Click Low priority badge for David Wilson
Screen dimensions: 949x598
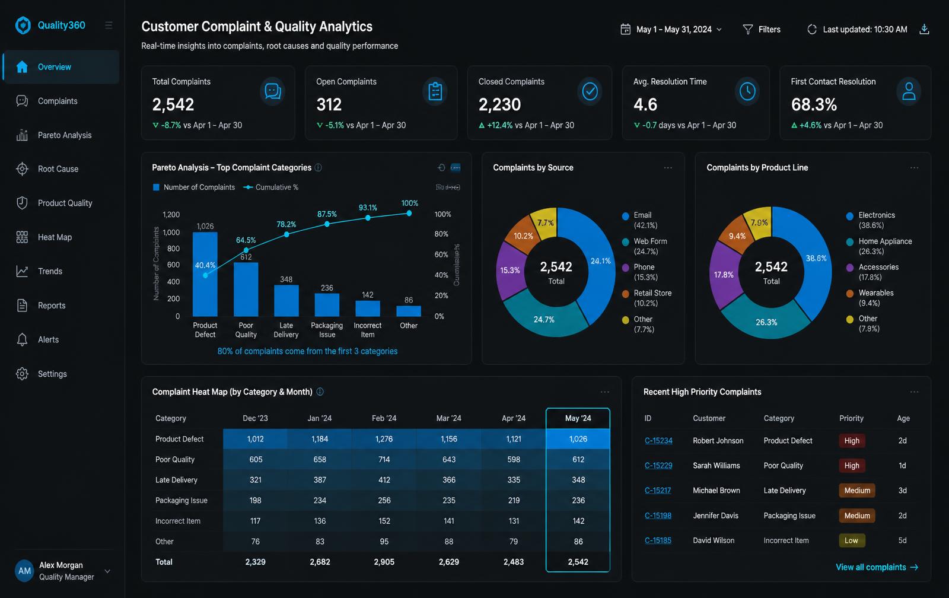click(x=851, y=540)
